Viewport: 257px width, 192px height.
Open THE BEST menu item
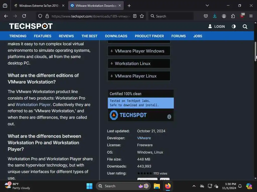pyautogui.click(x=90, y=36)
